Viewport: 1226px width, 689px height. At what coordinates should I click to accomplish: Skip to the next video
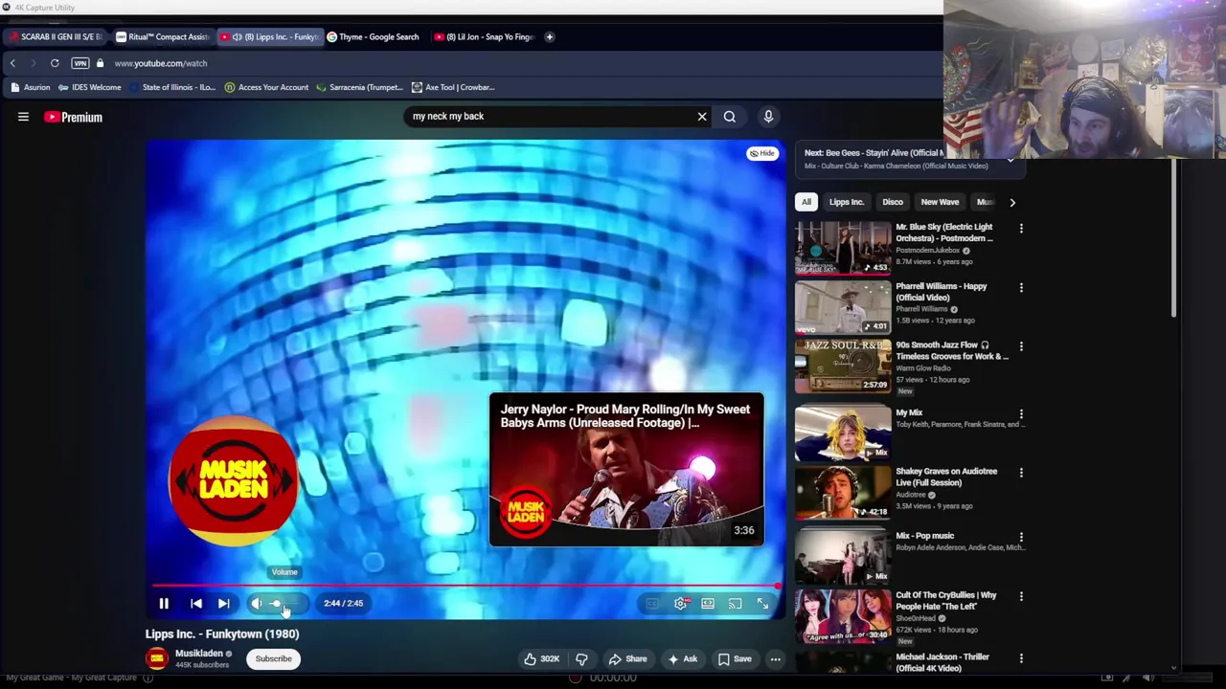[x=223, y=604]
